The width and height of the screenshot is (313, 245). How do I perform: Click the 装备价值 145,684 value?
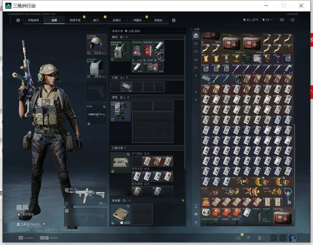point(126,31)
